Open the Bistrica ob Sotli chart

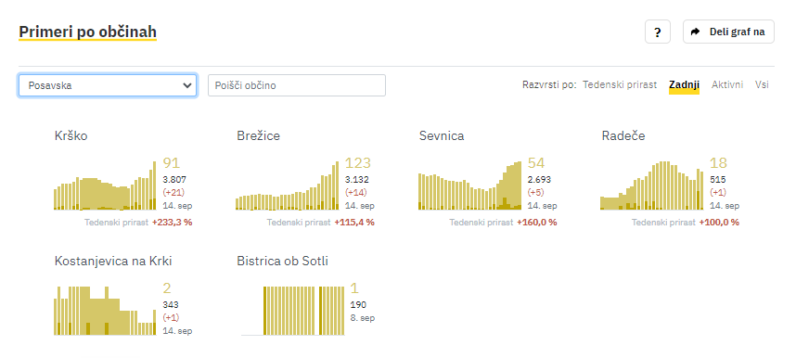click(x=293, y=311)
